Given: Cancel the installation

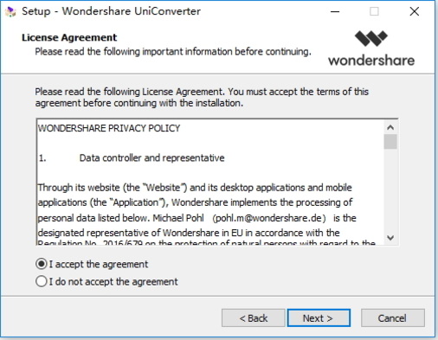Looking at the screenshot, I should pyautogui.click(x=393, y=318).
